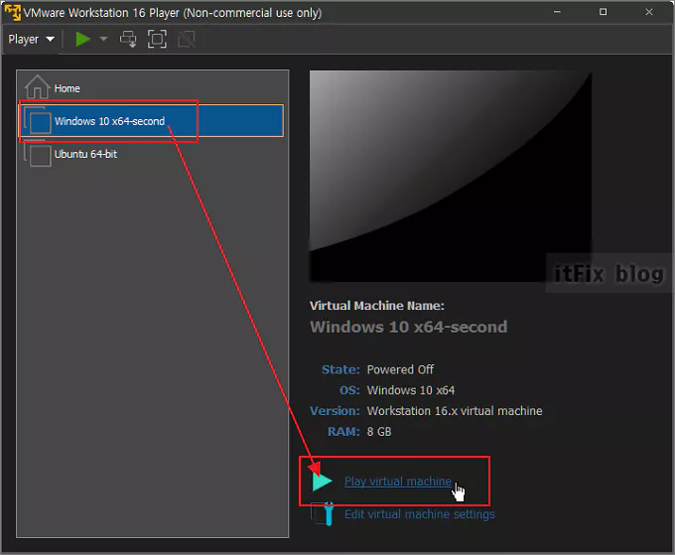This screenshot has width=675, height=555.
Task: Click the wrench settings icon
Action: pyautogui.click(x=323, y=513)
